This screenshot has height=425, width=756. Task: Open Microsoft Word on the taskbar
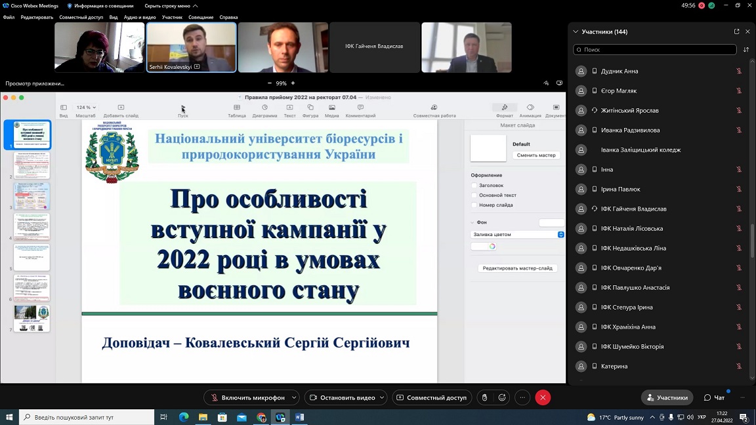pyautogui.click(x=299, y=417)
